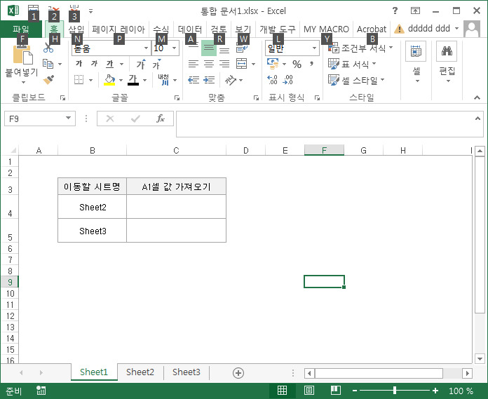
Task: Toggle italic formatting
Action: (x=94, y=64)
